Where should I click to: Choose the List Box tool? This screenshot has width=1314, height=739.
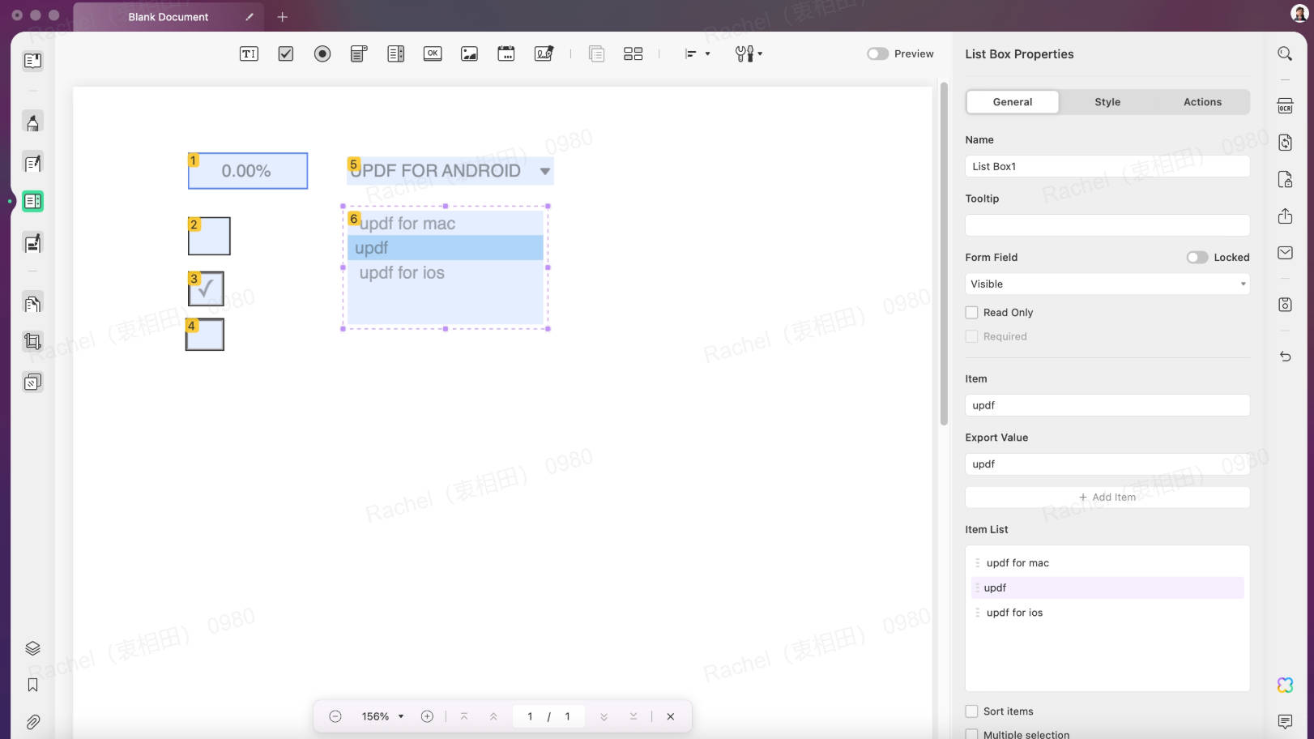396,53
